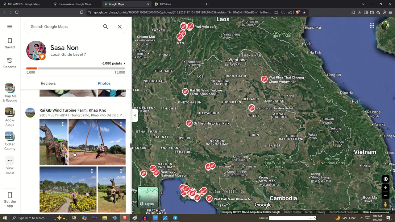Open Telegram from the taskbar

point(175,218)
